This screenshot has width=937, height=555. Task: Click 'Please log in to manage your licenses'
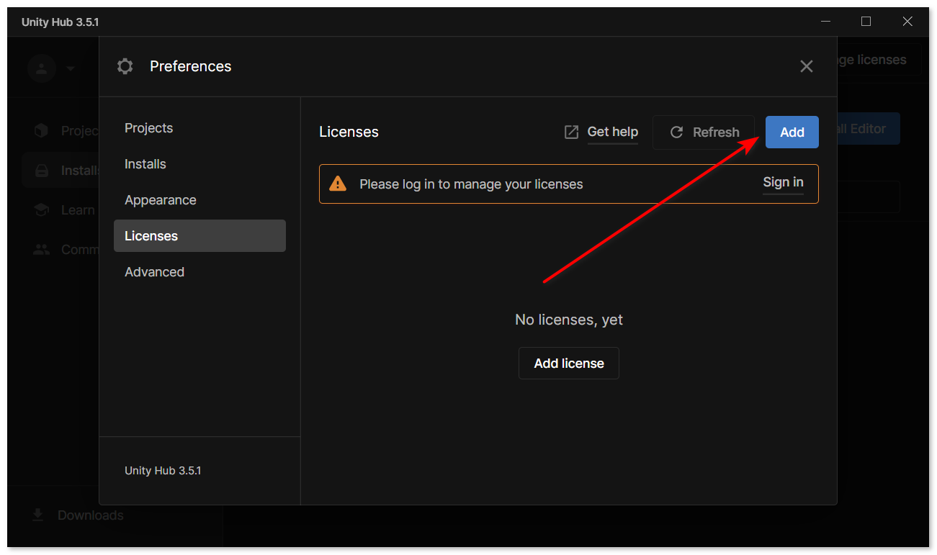471,184
